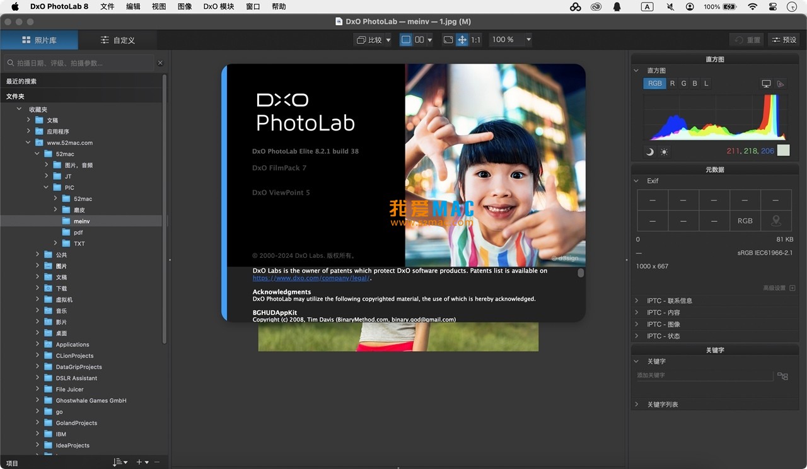Click the meinv folder icon
The height and width of the screenshot is (469, 807).
pos(66,221)
